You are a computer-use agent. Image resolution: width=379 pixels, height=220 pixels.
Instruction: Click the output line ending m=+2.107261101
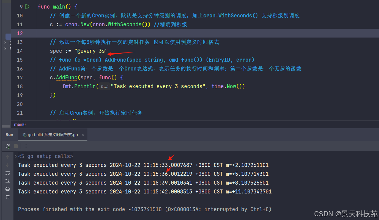click(143, 165)
